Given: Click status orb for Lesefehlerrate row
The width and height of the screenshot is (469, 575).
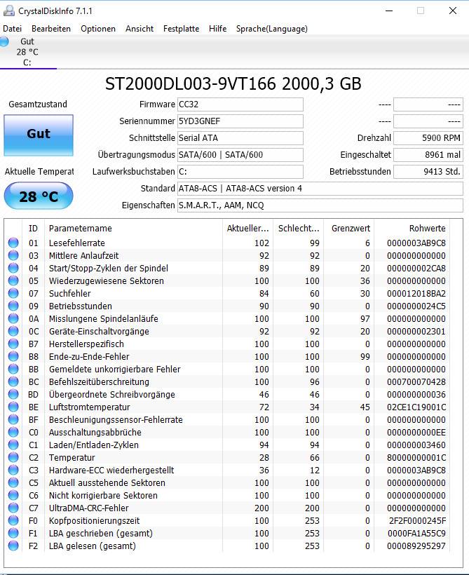Looking at the screenshot, I should click(x=13, y=243).
